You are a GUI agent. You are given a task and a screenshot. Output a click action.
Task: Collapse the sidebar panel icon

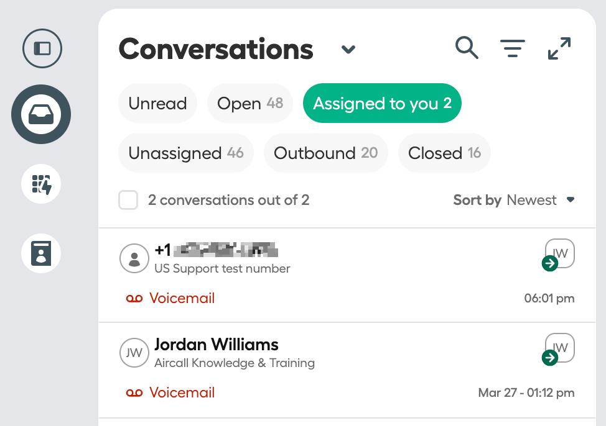point(42,48)
